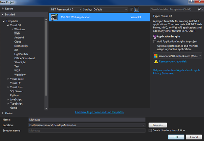Open the Privacy Statement link
Image resolution: width=204 pixels, height=141 pixels.
[163, 73]
